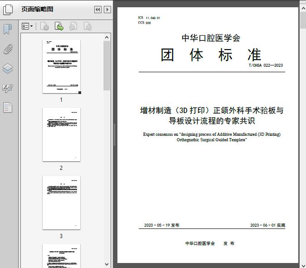Click title line 导板设计流程的专家共识
This screenshot has height=268, width=306.
click(212, 121)
